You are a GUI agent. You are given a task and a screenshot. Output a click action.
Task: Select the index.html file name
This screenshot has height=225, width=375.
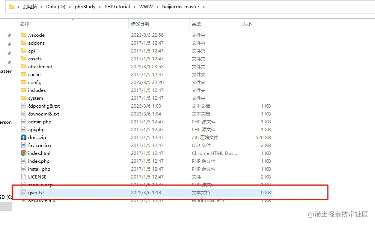click(x=39, y=153)
